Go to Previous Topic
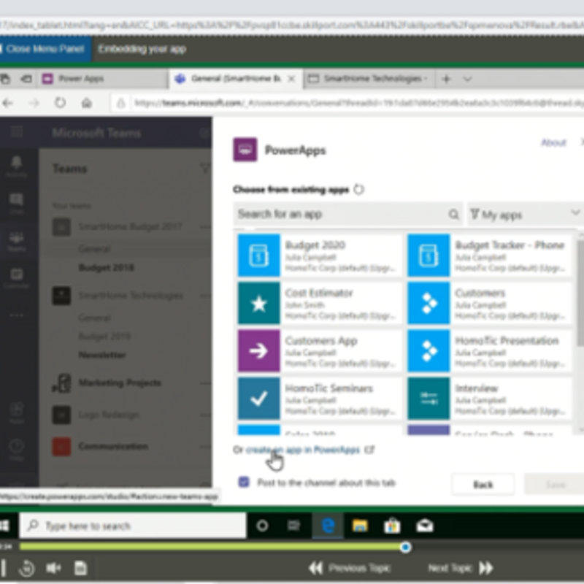This screenshot has height=584, width=584. click(350, 568)
